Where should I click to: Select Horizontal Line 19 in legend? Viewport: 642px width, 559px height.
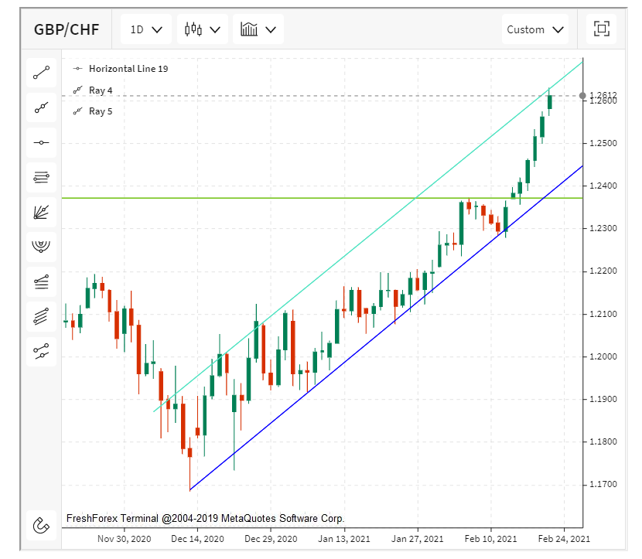click(121, 69)
